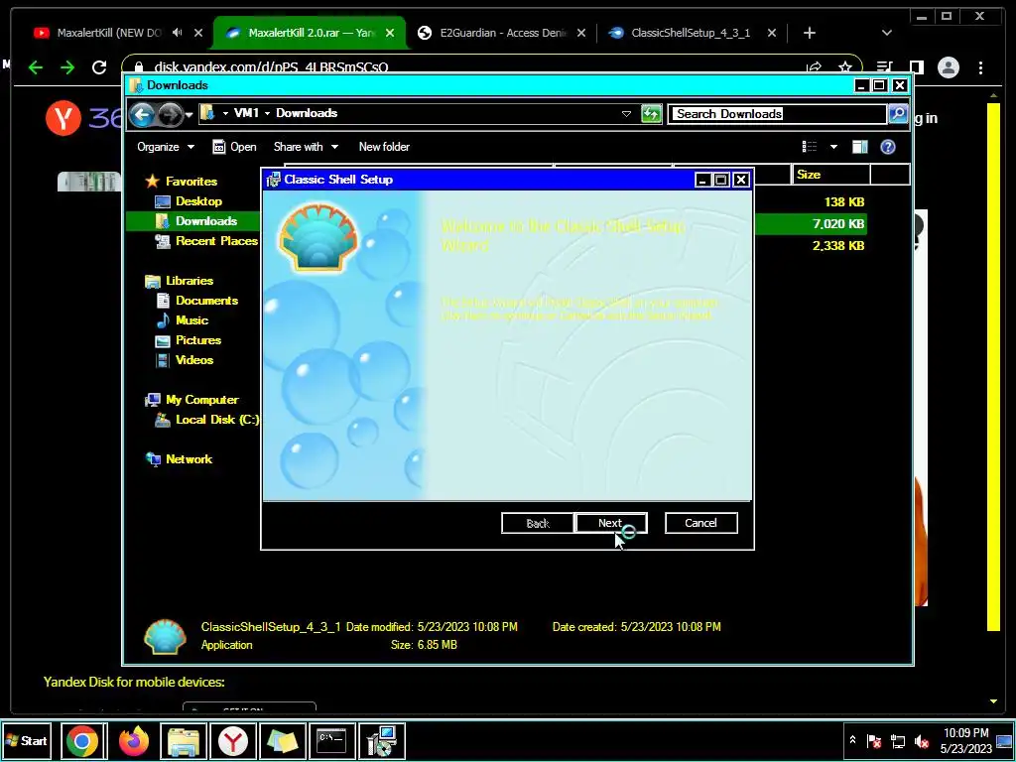Screen dimensions: 1016x762
Task: Open recent locations dropdown beside nav arrows
Action: pyautogui.click(x=189, y=115)
